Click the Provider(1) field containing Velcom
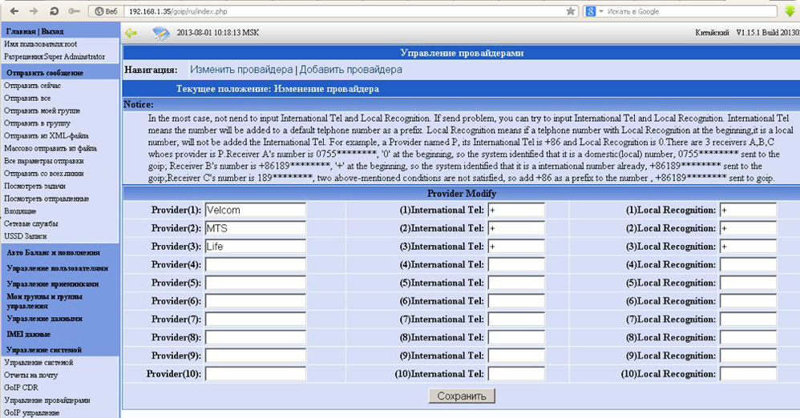This screenshot has height=418, width=800. pos(255,210)
